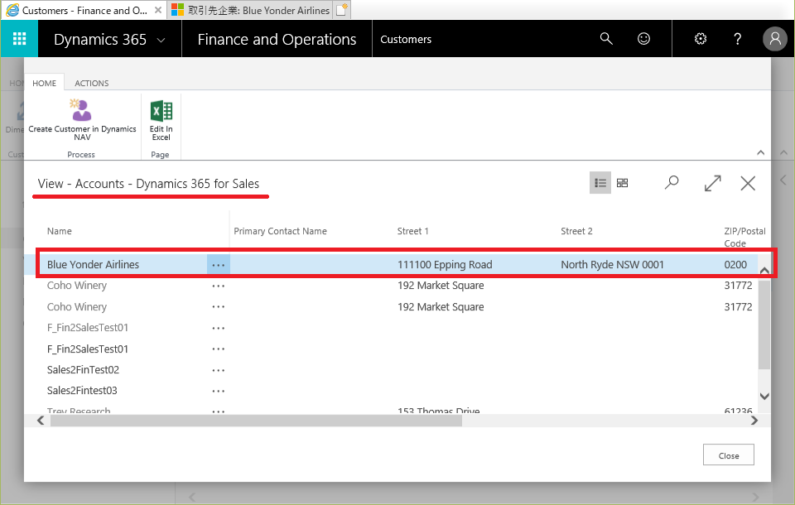Open the smiley feedback icon
This screenshot has width=795, height=505.
(x=643, y=39)
